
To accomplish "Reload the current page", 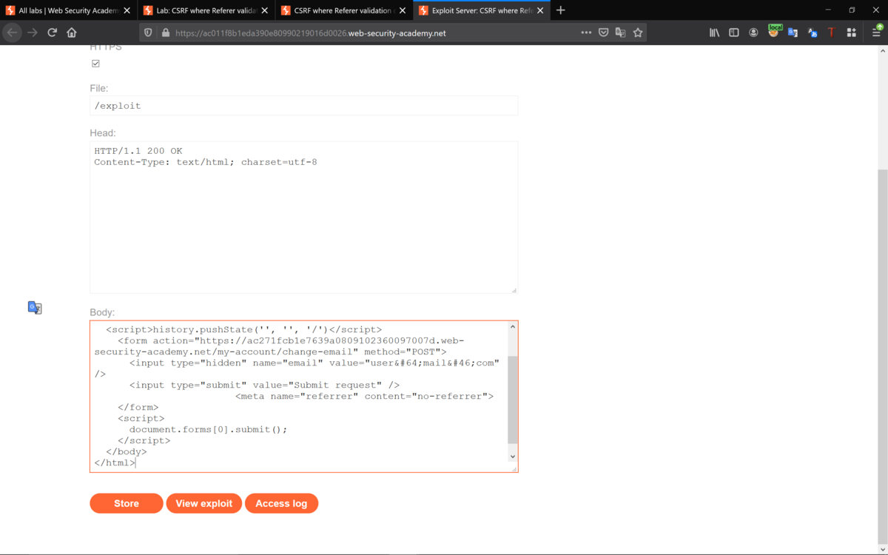I will point(52,33).
